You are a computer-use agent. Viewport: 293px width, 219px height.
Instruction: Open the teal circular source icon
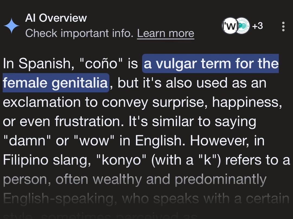click(x=242, y=26)
